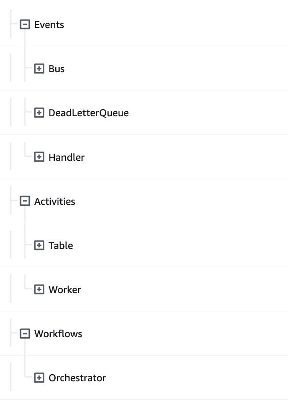Click the Activities label
The image size is (288, 400).
tap(54, 201)
